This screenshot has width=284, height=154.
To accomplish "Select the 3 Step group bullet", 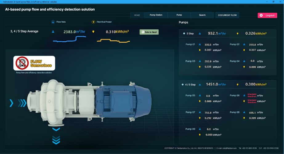I will point(184,34).
